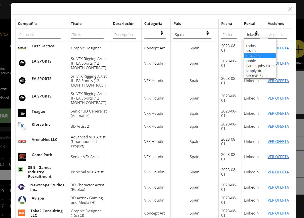Viewport: 304px width, 218px height.
Task: Click the ArenaNet LLC company logo
Action: click(22, 141)
